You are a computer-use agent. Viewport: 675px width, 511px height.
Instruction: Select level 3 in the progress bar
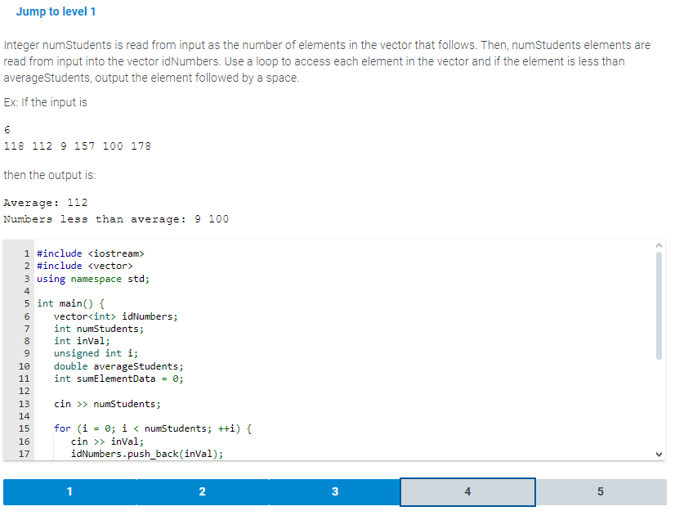click(x=335, y=491)
